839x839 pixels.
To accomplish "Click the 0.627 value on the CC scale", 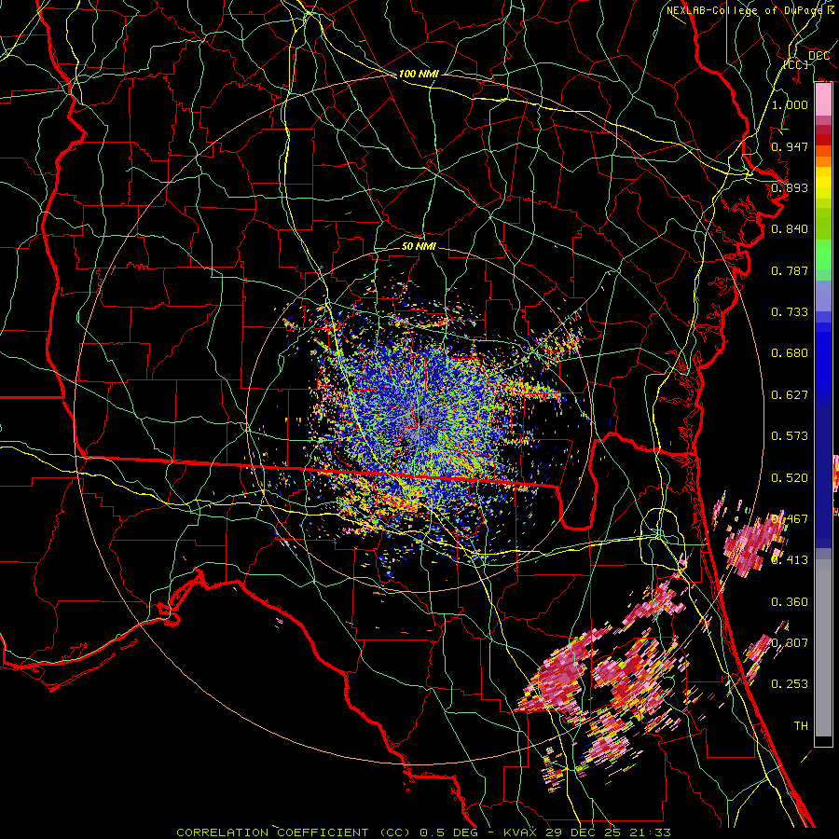I will tap(790, 395).
